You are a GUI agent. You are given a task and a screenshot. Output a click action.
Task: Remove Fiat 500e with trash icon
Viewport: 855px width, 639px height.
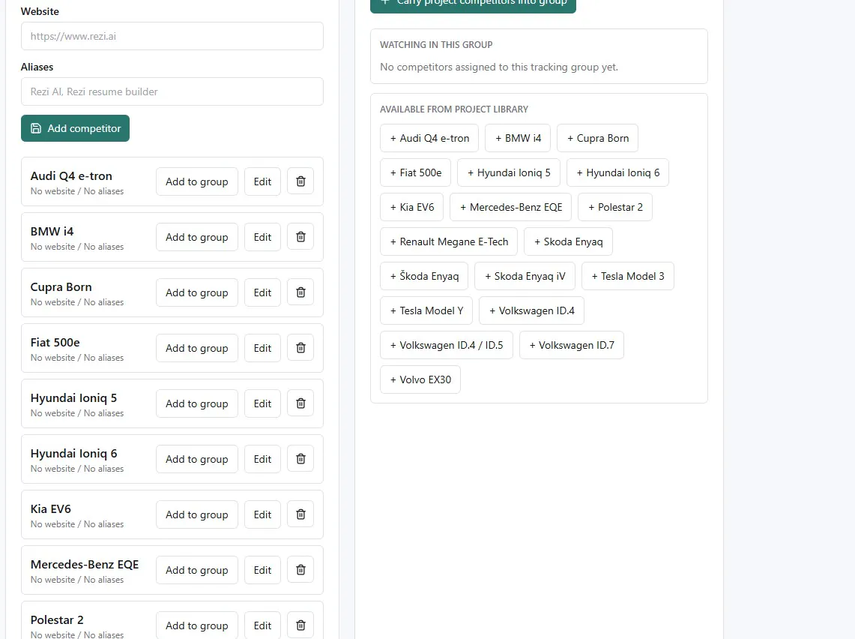pyautogui.click(x=300, y=347)
